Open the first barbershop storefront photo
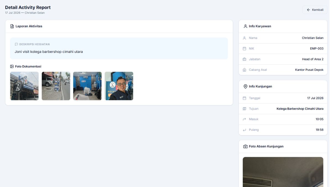Viewport: 332px width, 187px height. (x=24, y=86)
